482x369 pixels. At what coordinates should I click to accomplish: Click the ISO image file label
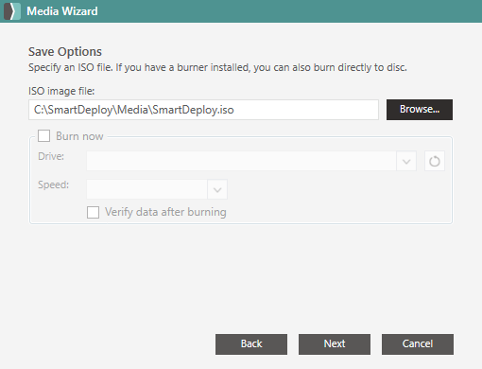[61, 91]
